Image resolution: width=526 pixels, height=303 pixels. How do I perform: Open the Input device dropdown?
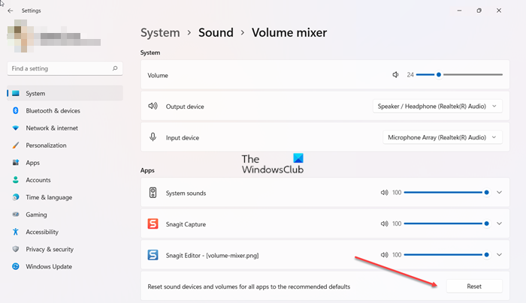click(442, 137)
